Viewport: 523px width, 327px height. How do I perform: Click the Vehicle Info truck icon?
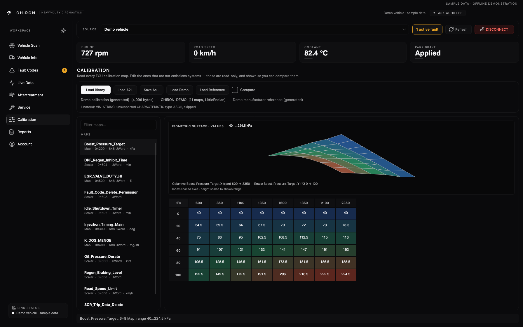[12, 58]
